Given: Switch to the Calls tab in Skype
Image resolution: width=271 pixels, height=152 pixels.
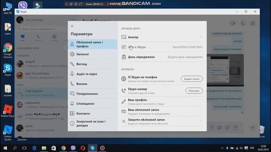Looking at the screenshot, I should coord(39,38).
